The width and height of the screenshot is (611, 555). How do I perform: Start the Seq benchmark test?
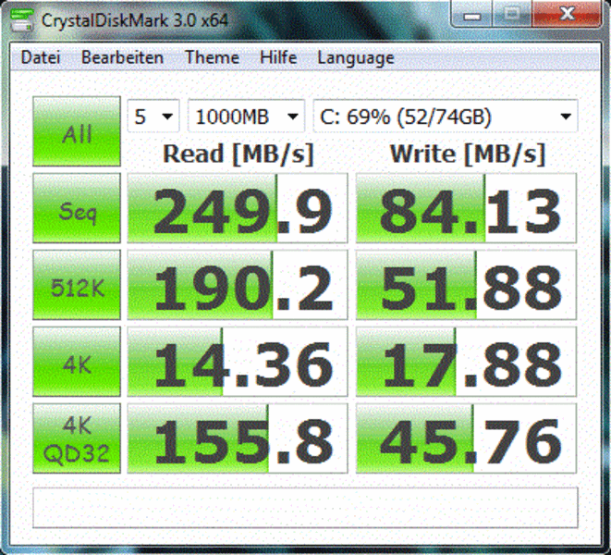point(77,208)
